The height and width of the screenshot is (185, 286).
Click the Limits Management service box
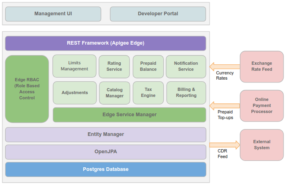pyautogui.click(x=74, y=66)
